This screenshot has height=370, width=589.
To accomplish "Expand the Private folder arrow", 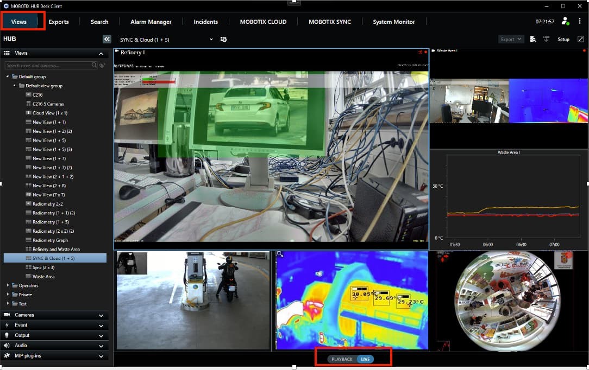I will click(x=8, y=294).
